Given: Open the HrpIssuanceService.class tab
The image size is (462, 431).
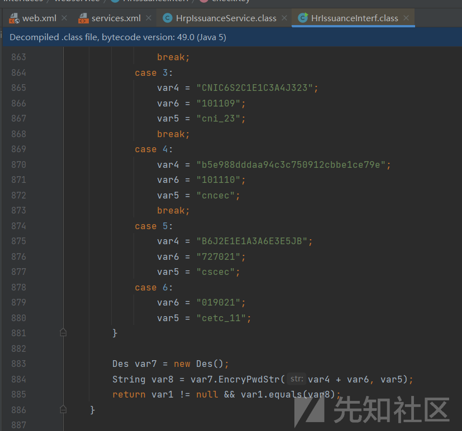Looking at the screenshot, I should [x=226, y=18].
